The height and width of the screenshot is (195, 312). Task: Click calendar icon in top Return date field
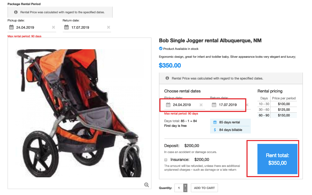click(x=66, y=27)
